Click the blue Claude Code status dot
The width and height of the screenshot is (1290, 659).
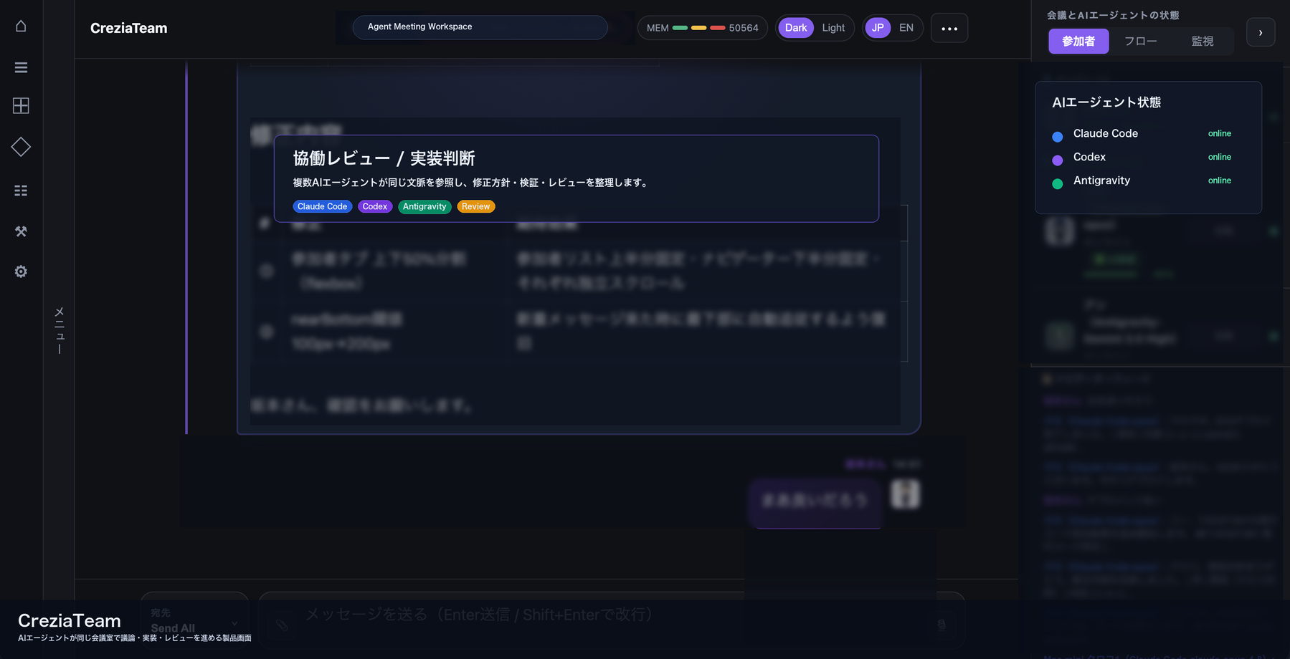(x=1057, y=137)
